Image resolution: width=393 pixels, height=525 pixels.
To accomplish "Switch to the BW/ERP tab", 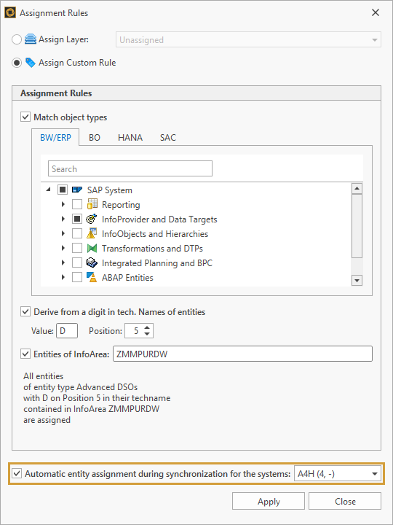I will point(55,137).
